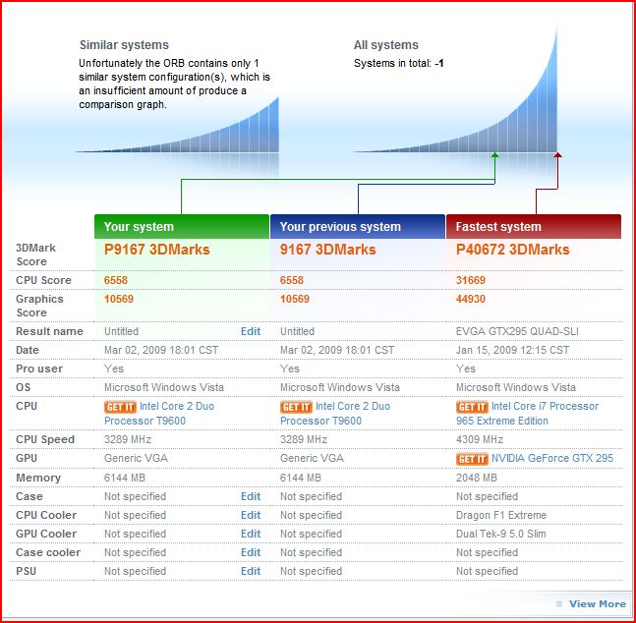Click the Memory row label
The width and height of the screenshot is (636, 623).
(x=38, y=478)
